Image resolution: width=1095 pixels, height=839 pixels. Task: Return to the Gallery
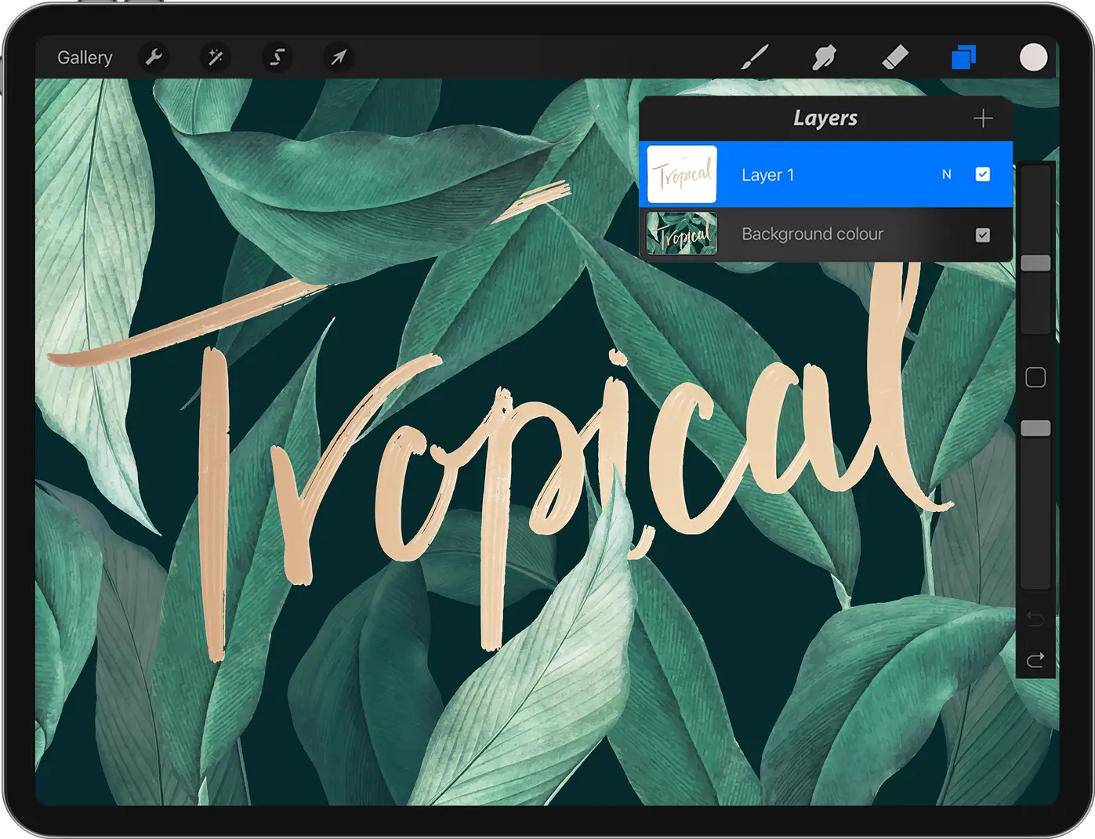point(84,56)
